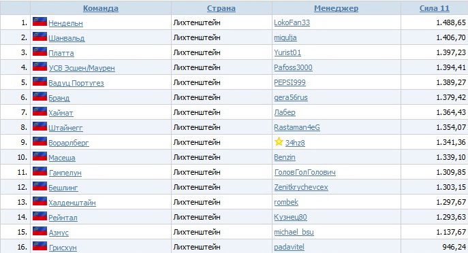Open the Рейнтал team link
Screen dimensions: 468x253
(63, 218)
